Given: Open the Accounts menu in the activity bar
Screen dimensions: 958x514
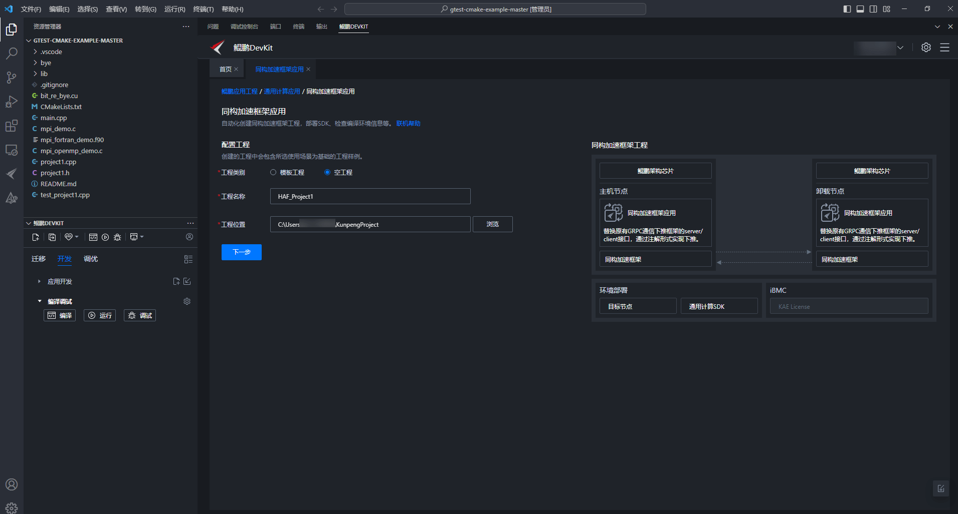Looking at the screenshot, I should (x=12, y=484).
